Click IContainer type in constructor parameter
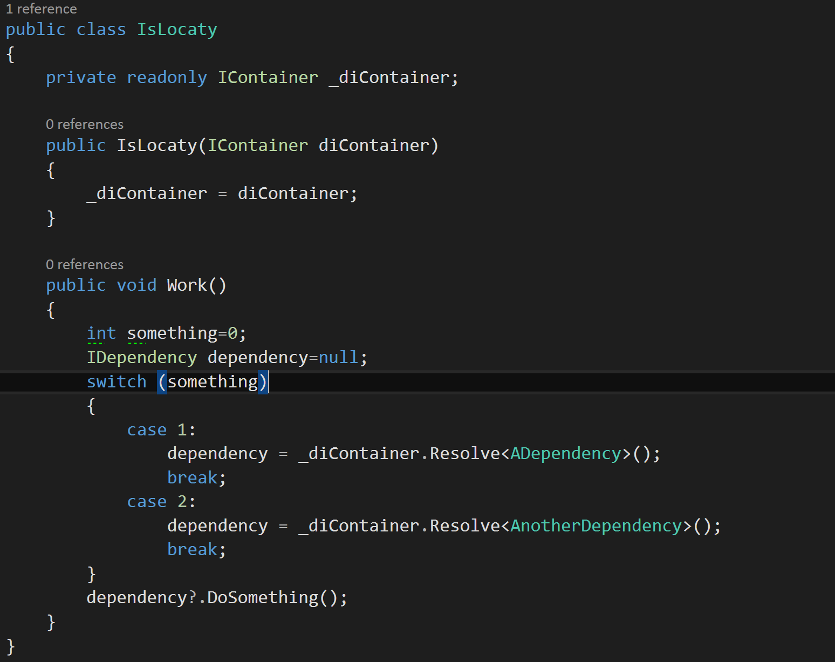This screenshot has height=662, width=835. (x=258, y=146)
